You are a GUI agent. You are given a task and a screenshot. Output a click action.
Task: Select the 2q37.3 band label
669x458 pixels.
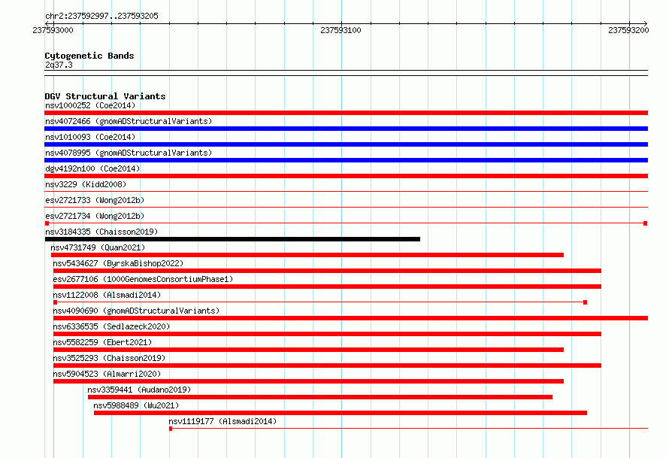pyautogui.click(x=59, y=65)
